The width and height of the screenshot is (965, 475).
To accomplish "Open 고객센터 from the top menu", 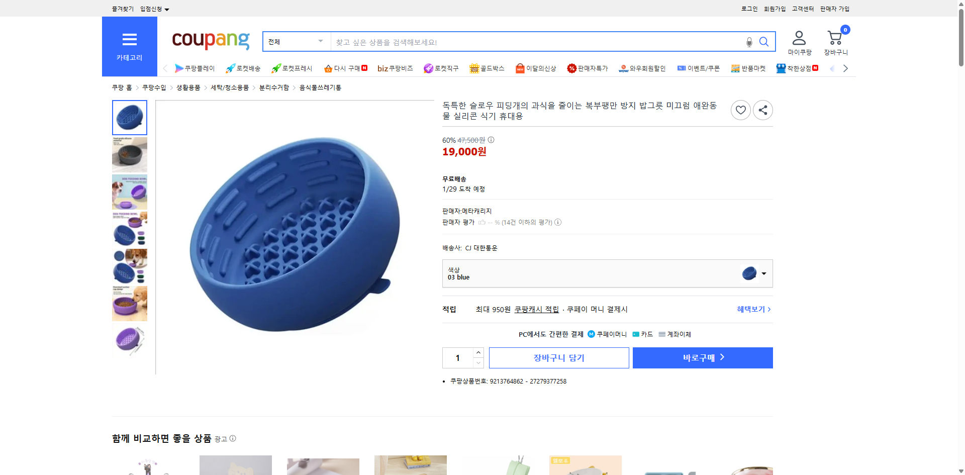I will click(802, 9).
